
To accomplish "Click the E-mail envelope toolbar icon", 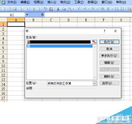I will [26, 9].
